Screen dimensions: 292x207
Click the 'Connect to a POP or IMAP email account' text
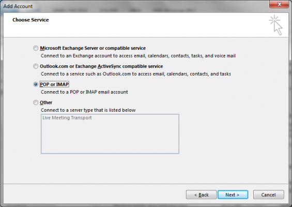tap(84, 92)
